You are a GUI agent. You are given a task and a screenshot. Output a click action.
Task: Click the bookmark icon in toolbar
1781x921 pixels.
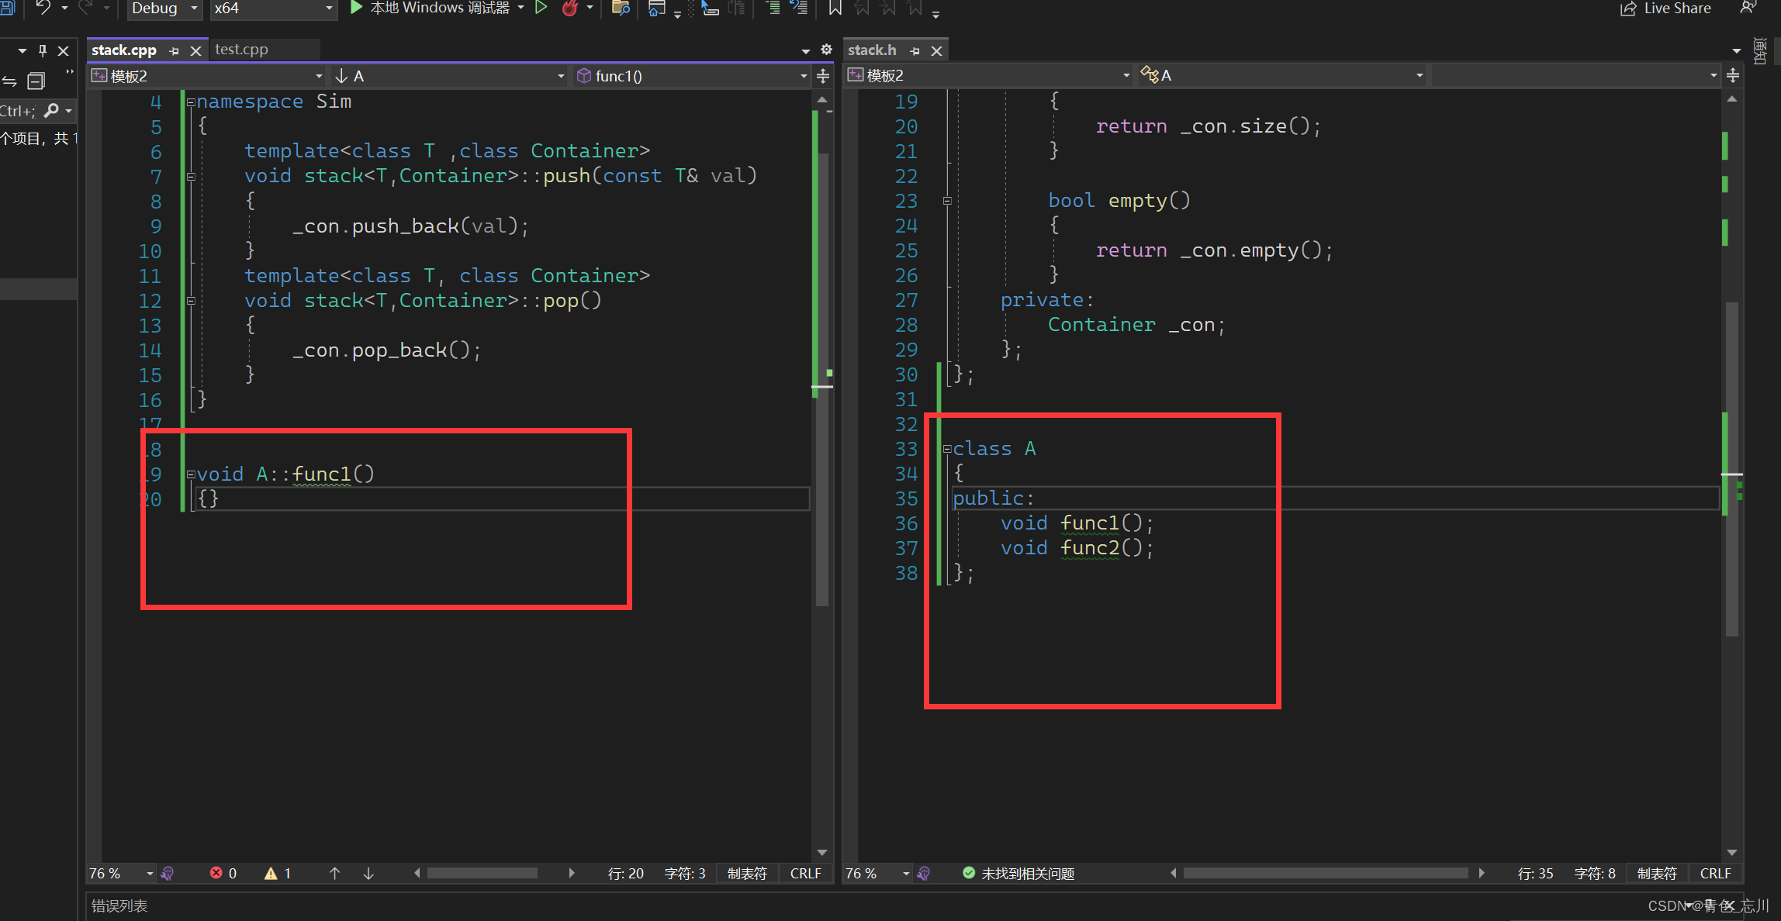(x=835, y=8)
